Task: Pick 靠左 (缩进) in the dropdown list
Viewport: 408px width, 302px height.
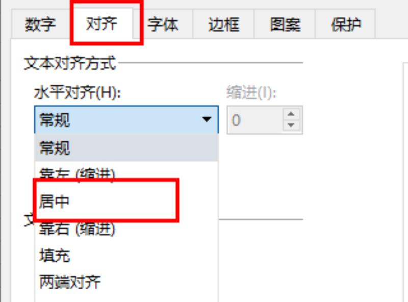Action: (x=126, y=172)
